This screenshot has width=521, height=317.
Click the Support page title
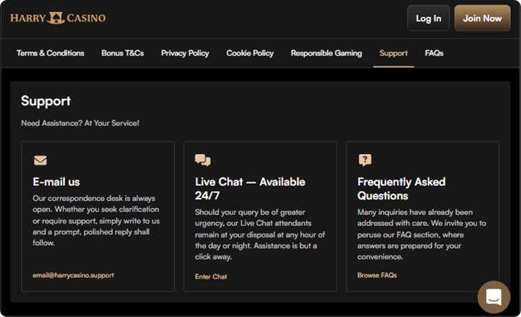click(x=46, y=101)
